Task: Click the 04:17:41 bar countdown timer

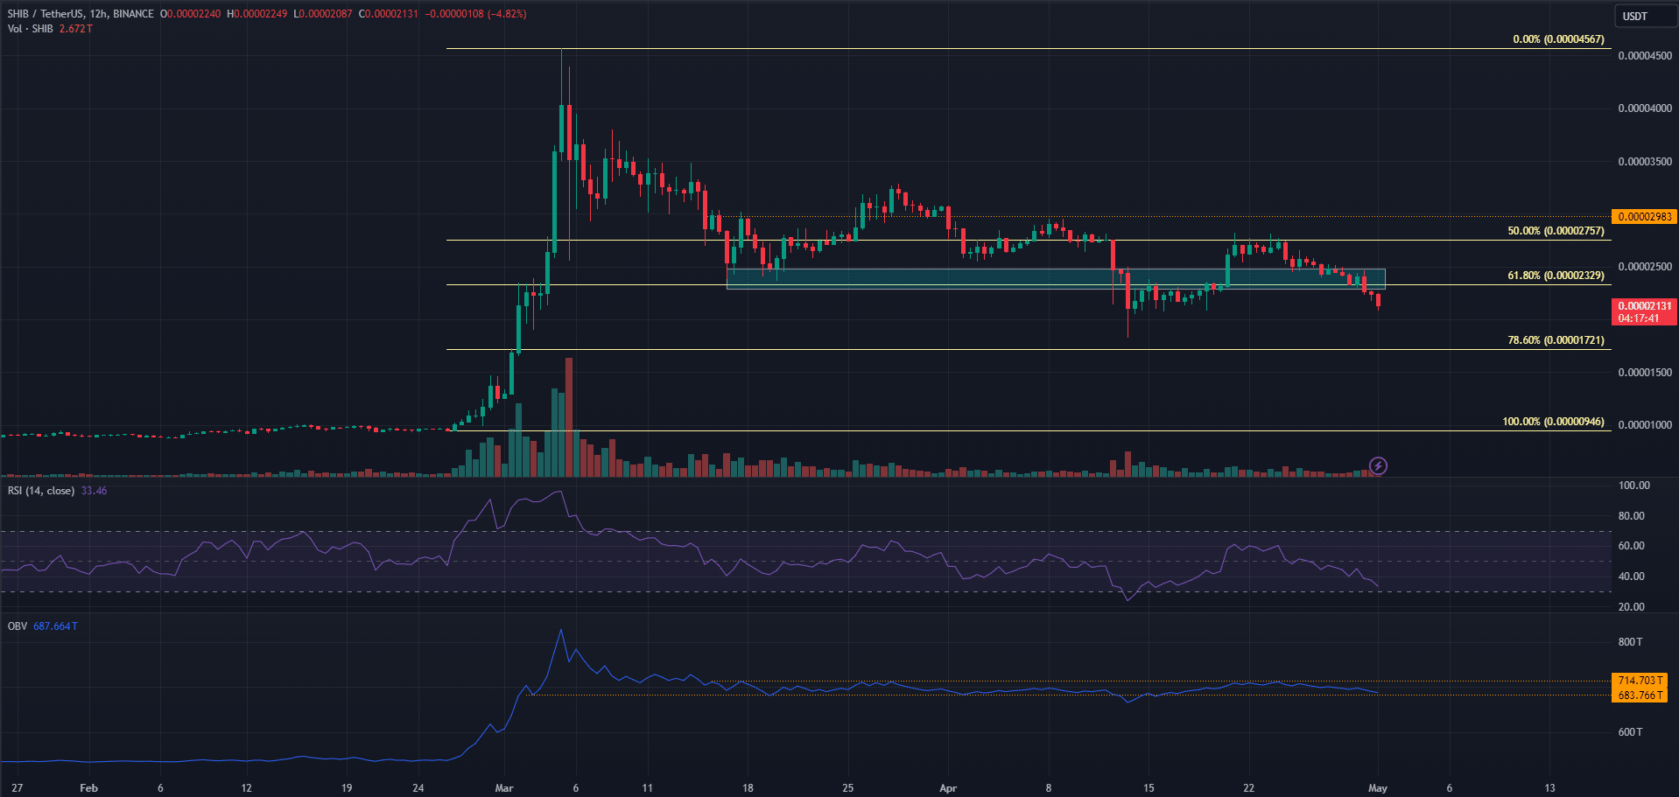Action: tap(1639, 318)
